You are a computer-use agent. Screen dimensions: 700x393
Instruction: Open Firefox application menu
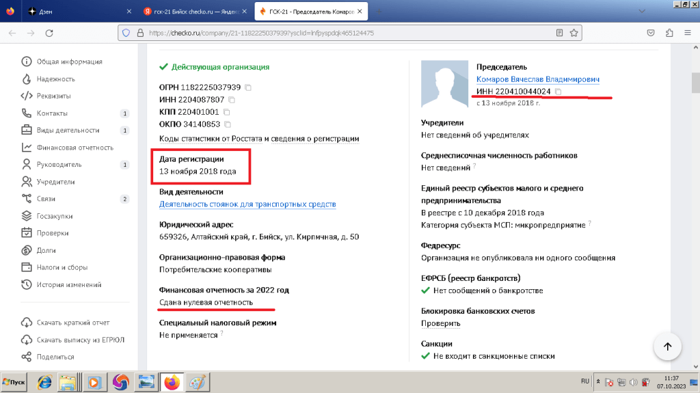point(687,33)
